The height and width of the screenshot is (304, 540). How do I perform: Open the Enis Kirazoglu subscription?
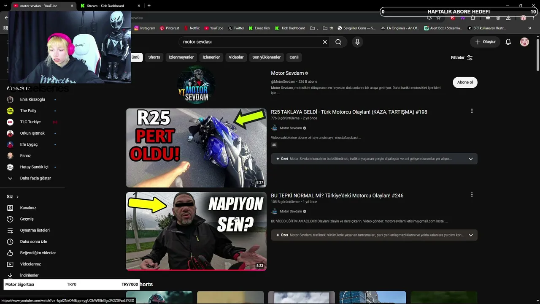pyautogui.click(x=32, y=100)
